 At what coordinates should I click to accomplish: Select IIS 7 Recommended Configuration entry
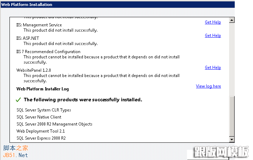click(x=48, y=52)
